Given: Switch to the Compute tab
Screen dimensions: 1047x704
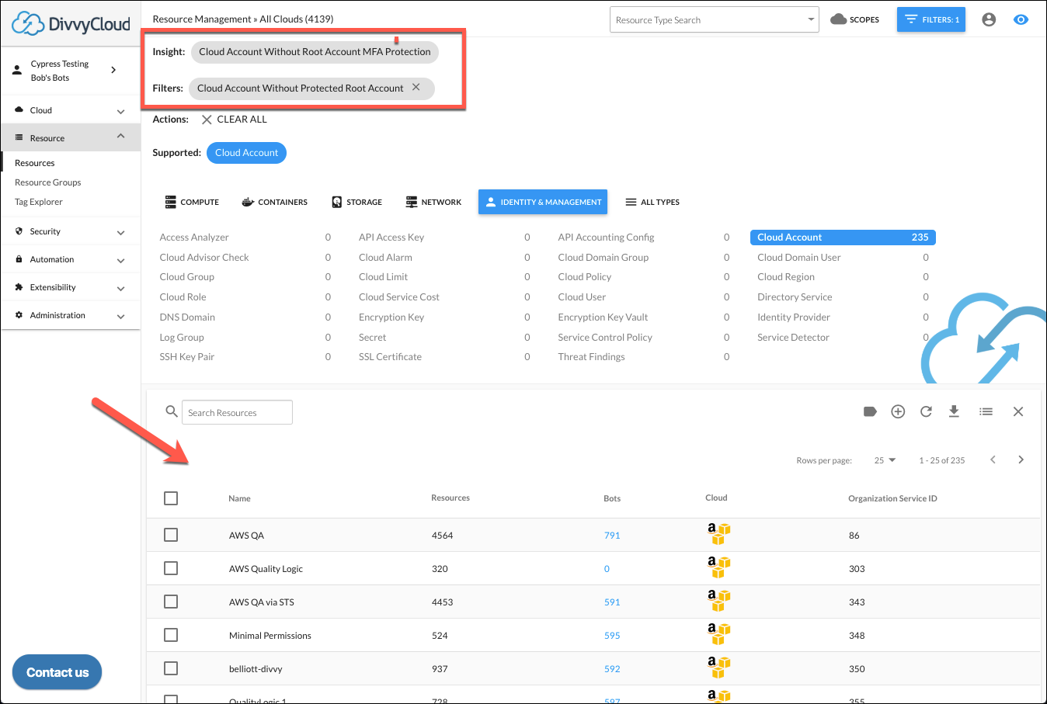Looking at the screenshot, I should point(192,202).
